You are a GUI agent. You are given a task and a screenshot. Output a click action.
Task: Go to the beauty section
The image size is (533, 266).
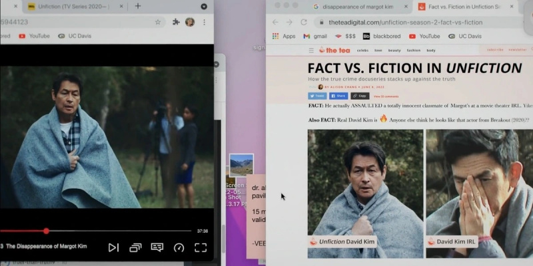point(394,51)
